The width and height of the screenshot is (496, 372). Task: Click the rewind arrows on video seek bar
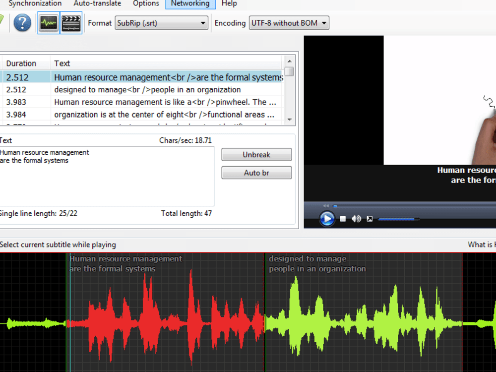(326, 206)
